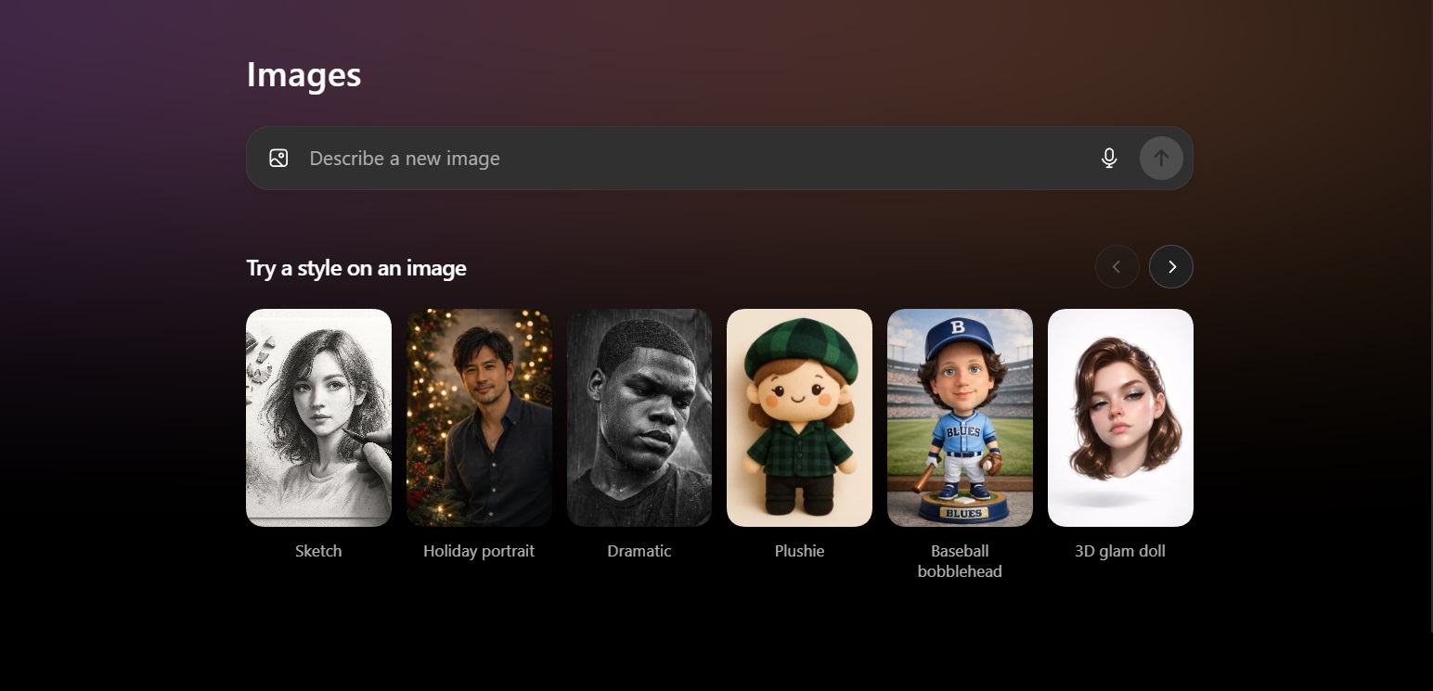This screenshot has height=691, width=1433.
Task: Select the right arrow to browse more styles
Action: (1170, 266)
